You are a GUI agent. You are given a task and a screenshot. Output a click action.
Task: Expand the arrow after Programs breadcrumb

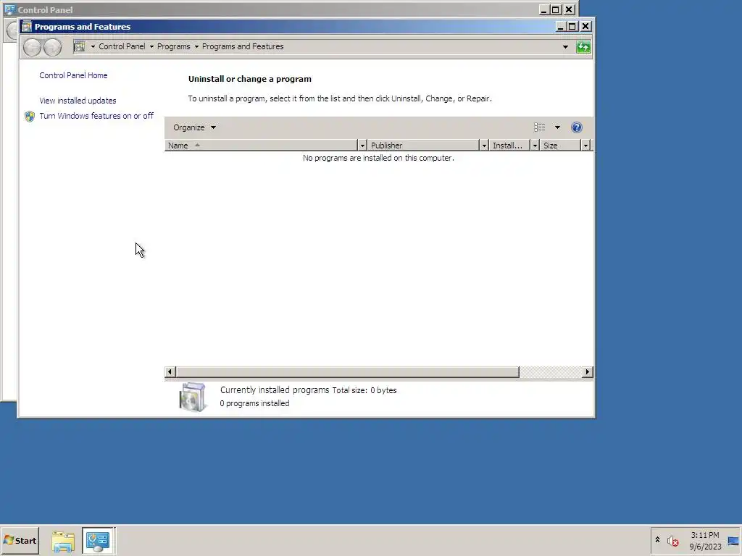(196, 46)
